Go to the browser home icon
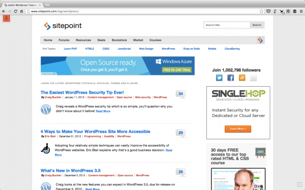 coord(21,11)
